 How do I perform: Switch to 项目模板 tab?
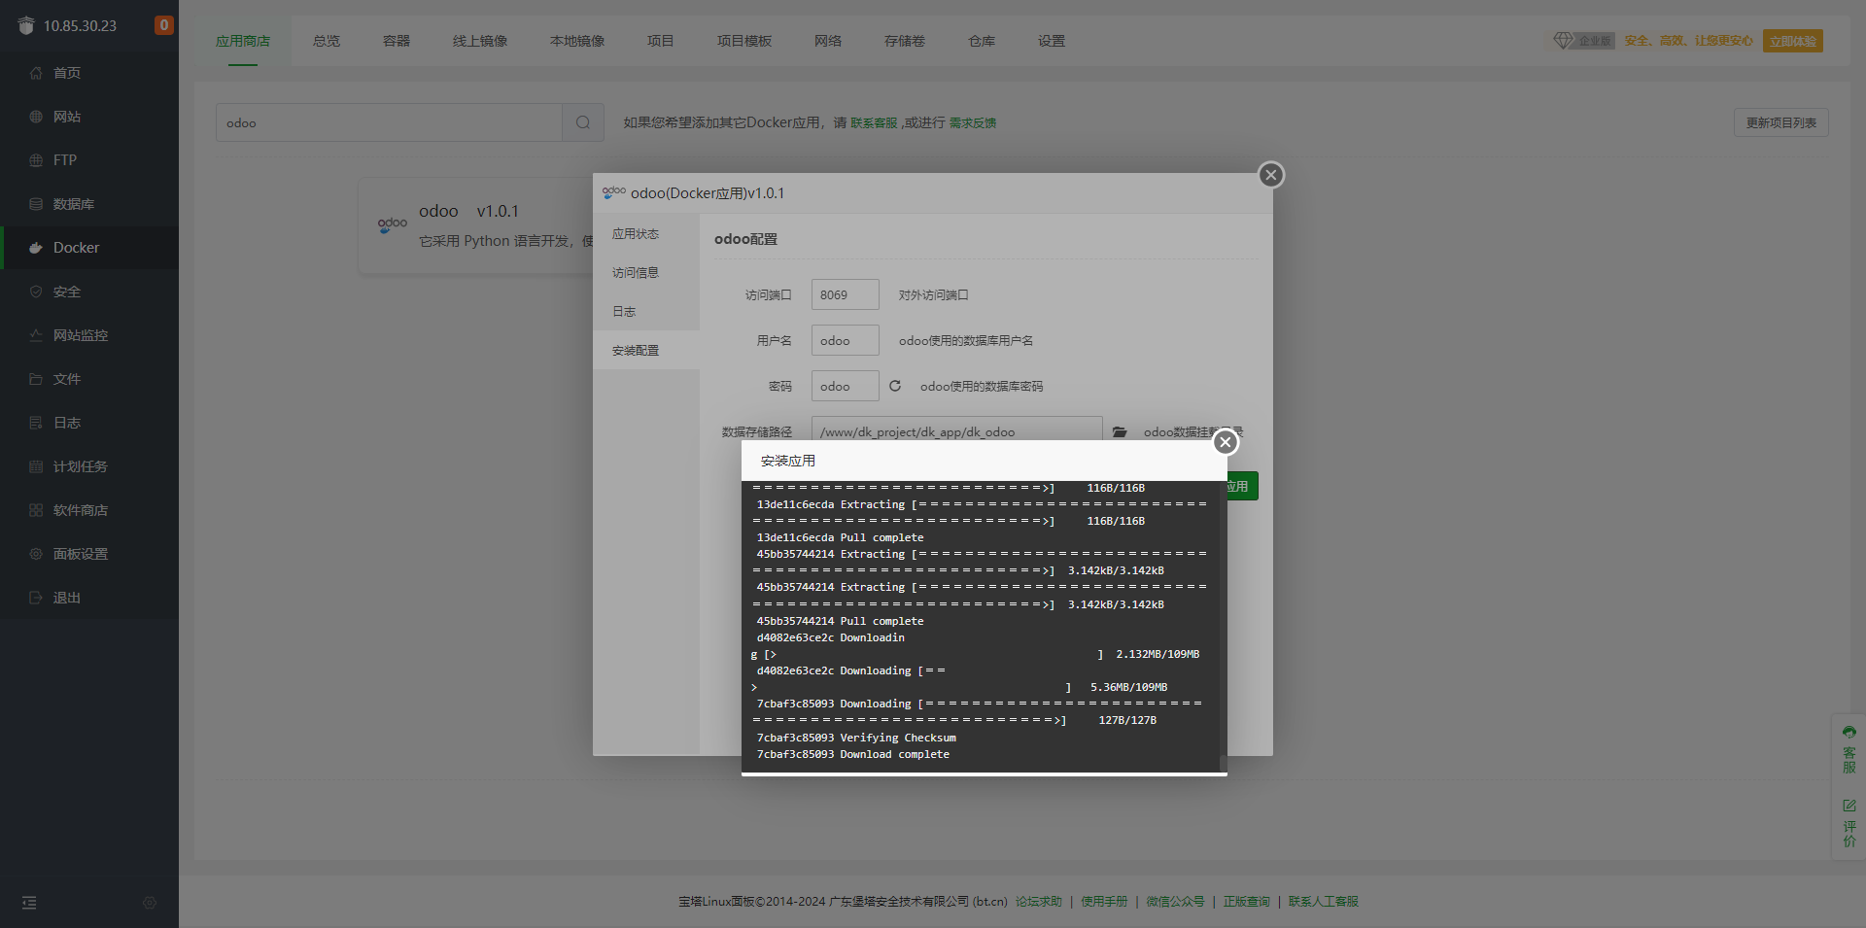pyautogui.click(x=744, y=41)
